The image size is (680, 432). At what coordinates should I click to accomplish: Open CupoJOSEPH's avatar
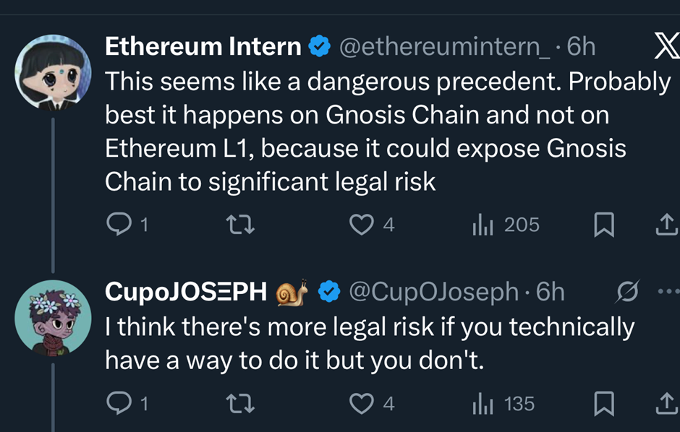point(52,318)
